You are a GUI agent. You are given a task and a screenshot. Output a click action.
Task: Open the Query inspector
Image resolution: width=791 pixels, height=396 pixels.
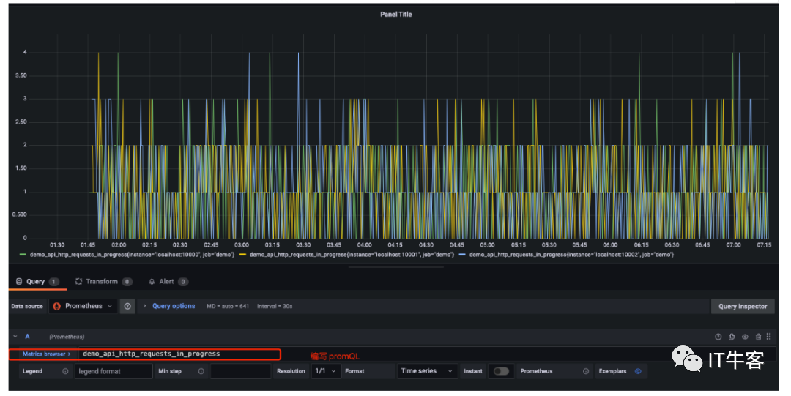click(x=743, y=306)
